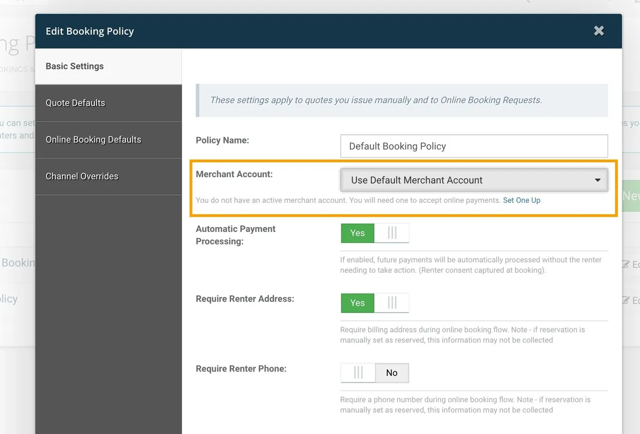This screenshot has height=434, width=640.
Task: Disable Automatic Payment Processing via Yes switch
Action: tap(358, 233)
